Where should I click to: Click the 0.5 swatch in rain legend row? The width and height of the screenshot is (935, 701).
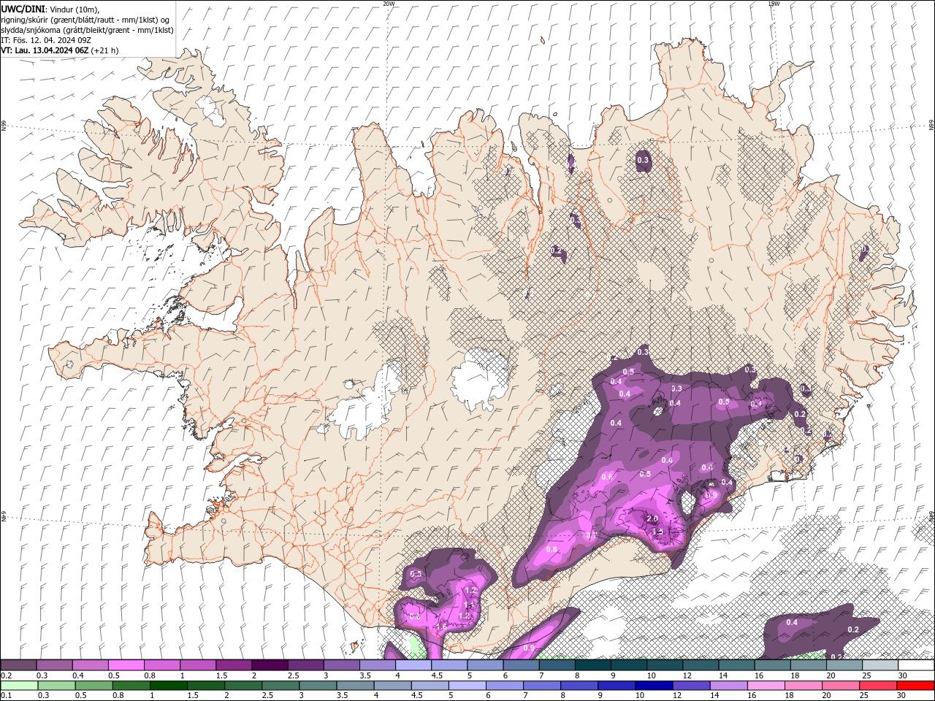click(93, 686)
